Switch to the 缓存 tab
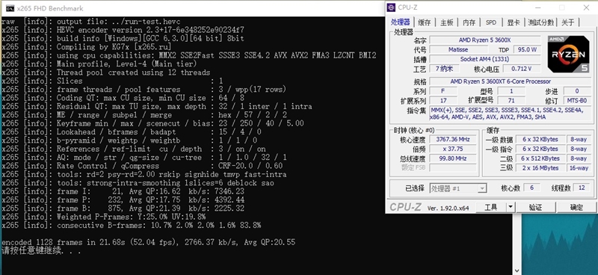 [x=424, y=22]
